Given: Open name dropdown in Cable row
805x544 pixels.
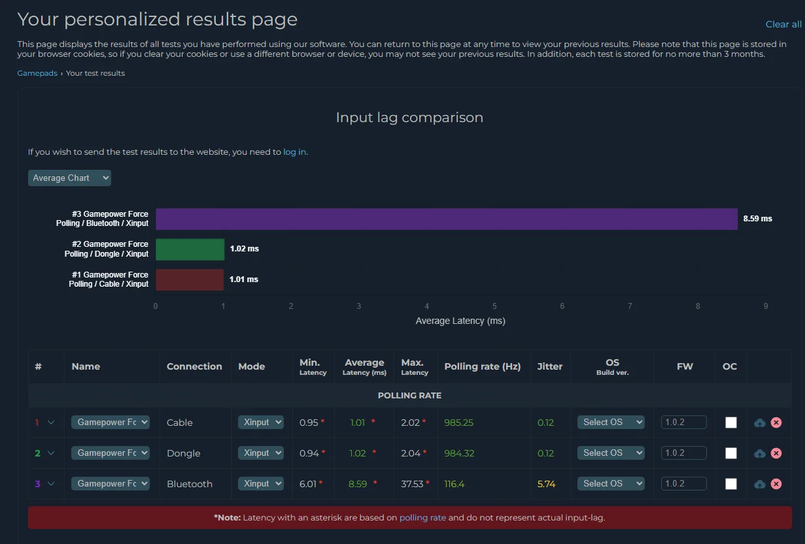Looking at the screenshot, I should (x=111, y=423).
